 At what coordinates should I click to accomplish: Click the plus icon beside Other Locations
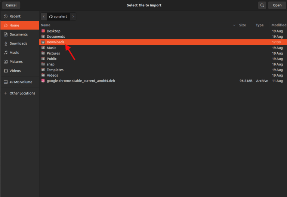[x=6, y=93]
